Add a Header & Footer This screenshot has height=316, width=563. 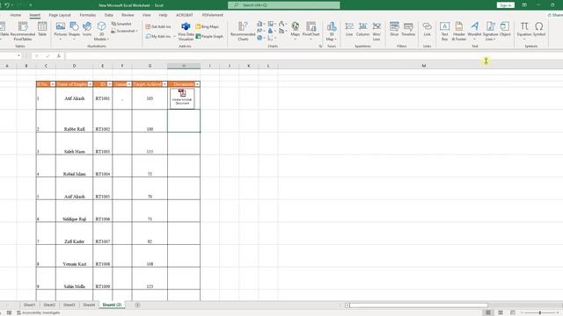459,31
